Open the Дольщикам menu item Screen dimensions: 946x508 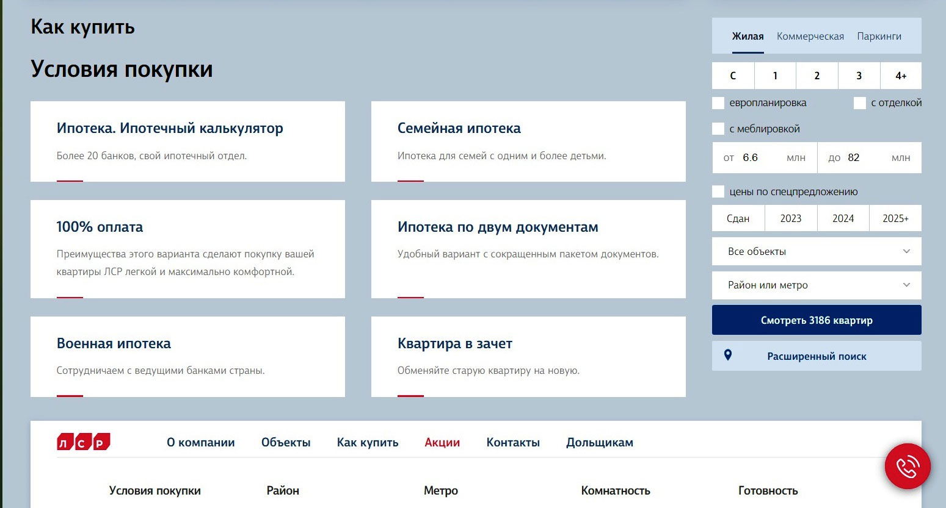coord(600,443)
